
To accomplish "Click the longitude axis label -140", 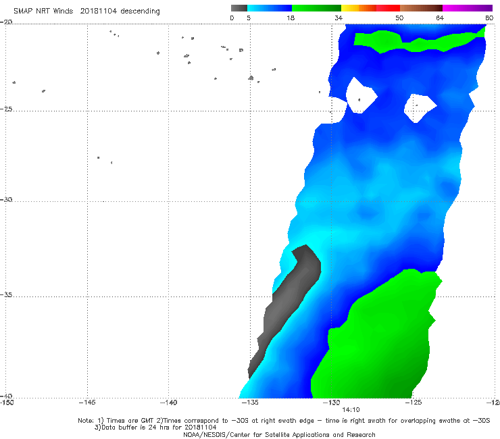I will click(168, 403).
